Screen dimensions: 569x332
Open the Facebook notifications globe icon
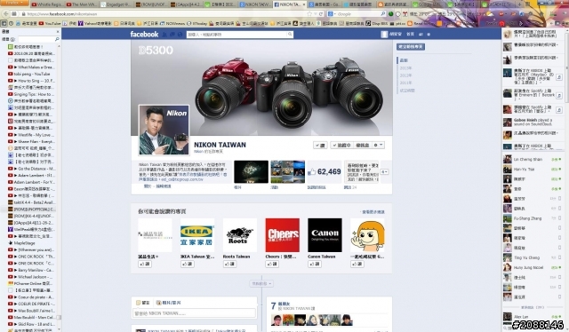click(x=180, y=35)
